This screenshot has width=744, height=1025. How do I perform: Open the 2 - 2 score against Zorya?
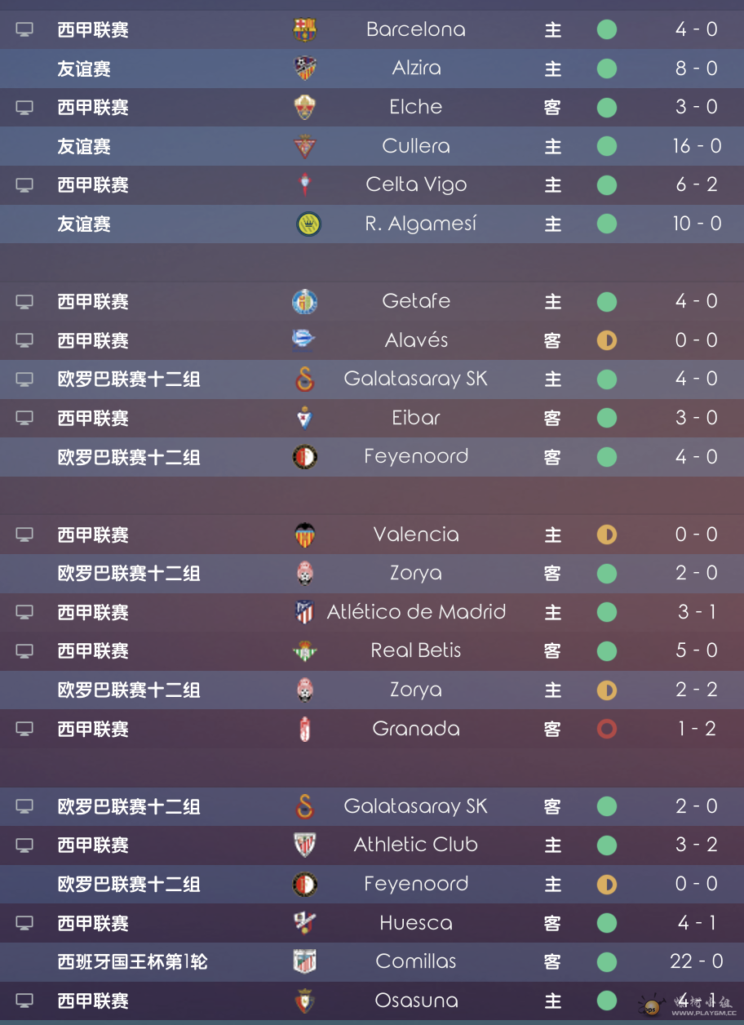(x=697, y=690)
